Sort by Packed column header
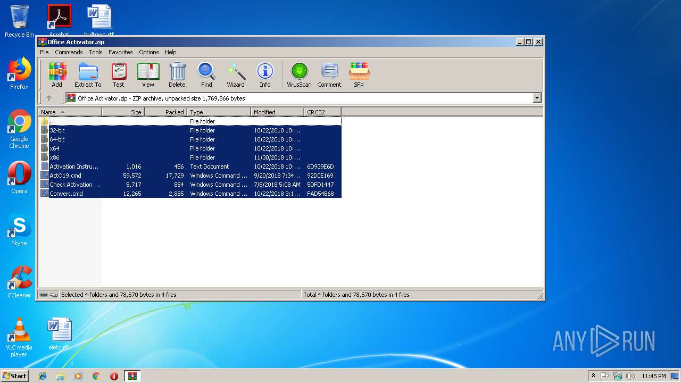The height and width of the screenshot is (383, 681). (x=165, y=112)
